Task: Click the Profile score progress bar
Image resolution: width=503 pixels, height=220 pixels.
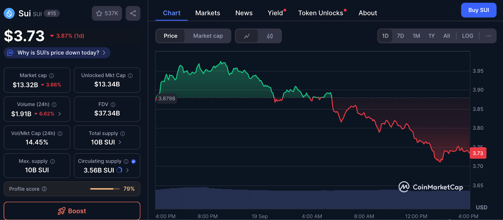Action: (105, 189)
